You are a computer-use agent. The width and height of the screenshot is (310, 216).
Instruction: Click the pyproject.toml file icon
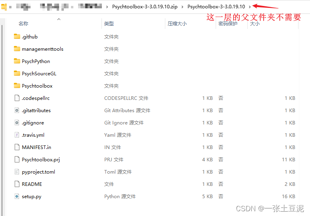(x=17, y=172)
